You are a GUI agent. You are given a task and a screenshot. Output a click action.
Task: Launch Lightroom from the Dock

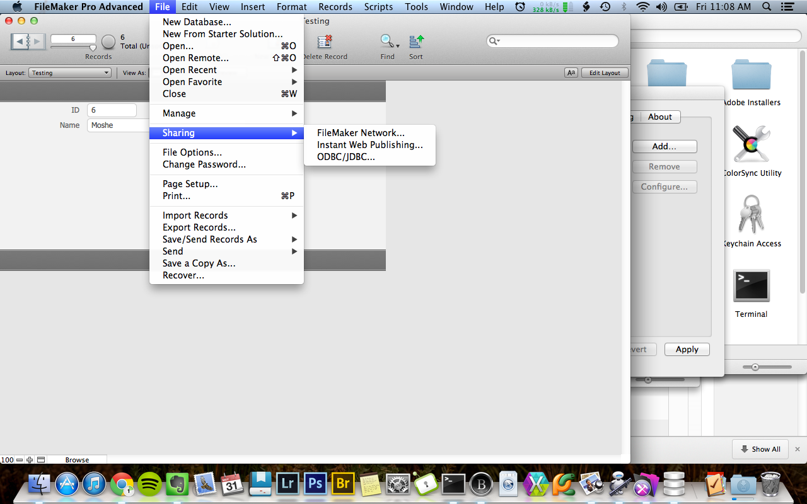pos(287,484)
